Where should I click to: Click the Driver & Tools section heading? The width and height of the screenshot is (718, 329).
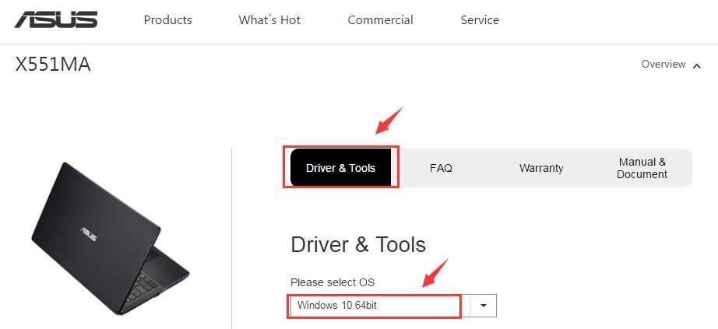point(358,244)
